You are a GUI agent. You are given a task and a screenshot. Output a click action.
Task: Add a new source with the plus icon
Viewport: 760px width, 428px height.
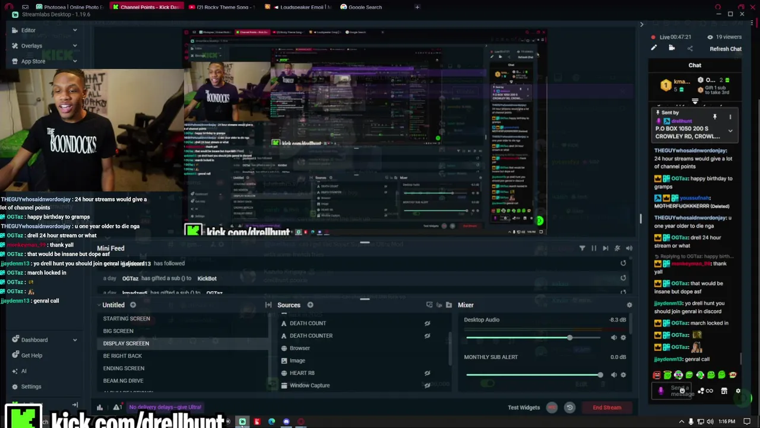(310, 305)
